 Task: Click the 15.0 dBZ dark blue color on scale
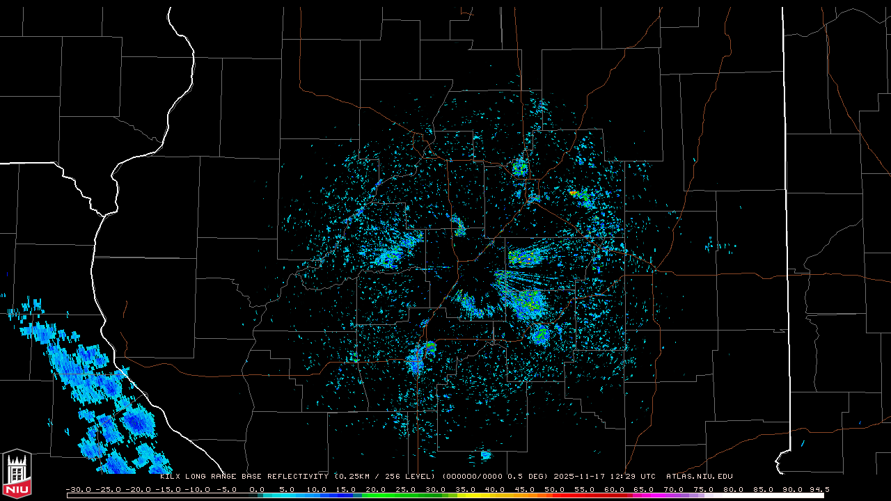(x=347, y=495)
